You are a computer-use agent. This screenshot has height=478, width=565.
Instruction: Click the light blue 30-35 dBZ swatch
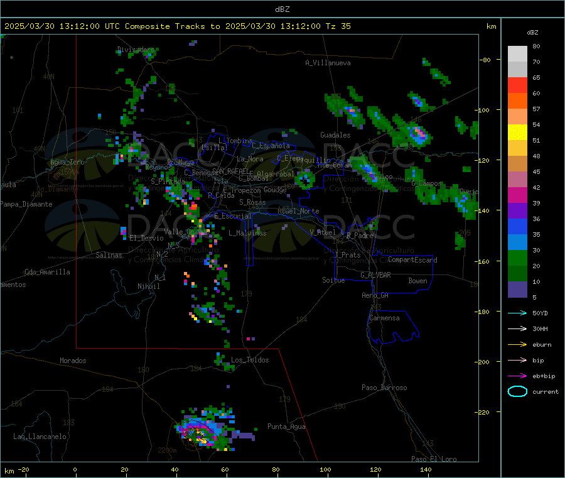point(517,242)
